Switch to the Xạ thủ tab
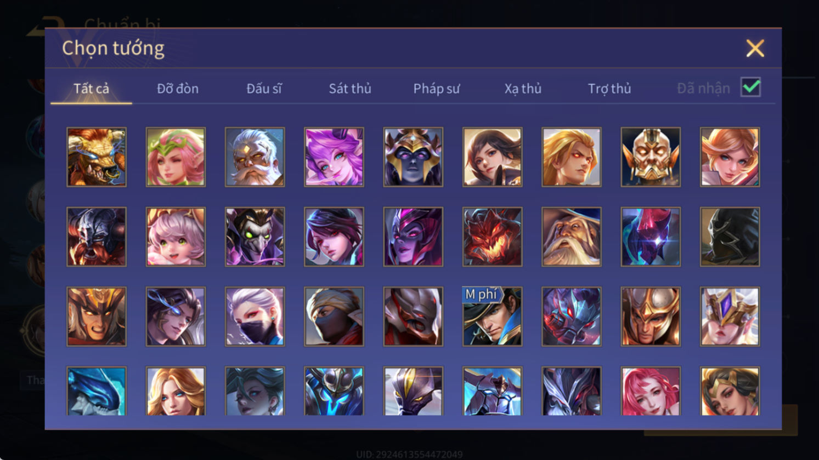819x460 pixels. click(523, 89)
